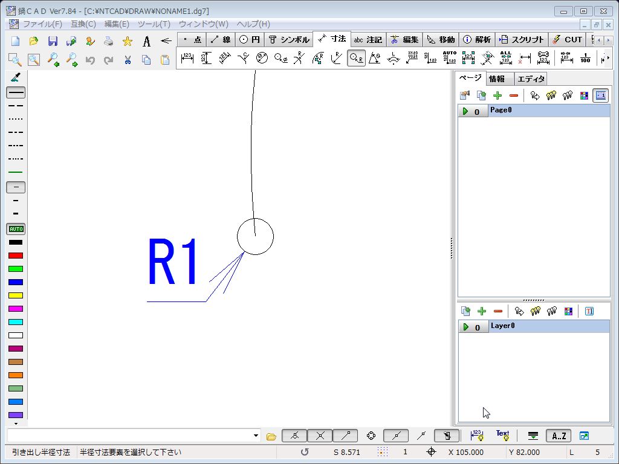Screen dimensions: 619x464
Task: Undo the last action
Action: pyautogui.click(x=91, y=60)
